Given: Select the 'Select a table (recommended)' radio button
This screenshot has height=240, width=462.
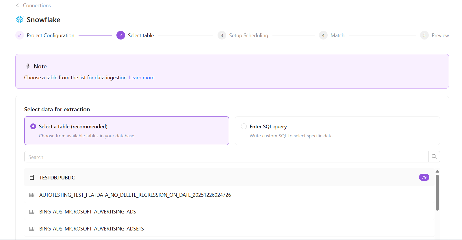Looking at the screenshot, I should click(33, 126).
